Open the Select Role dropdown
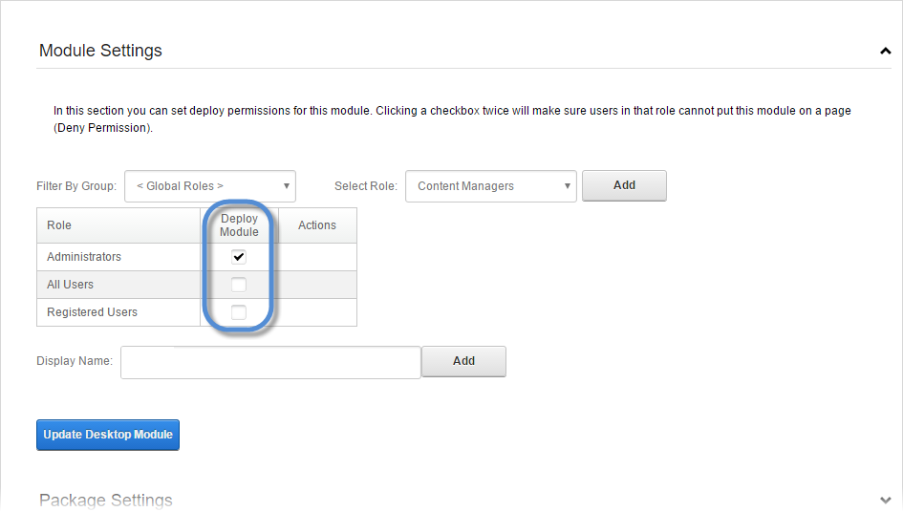This screenshot has width=903, height=512. click(x=491, y=186)
